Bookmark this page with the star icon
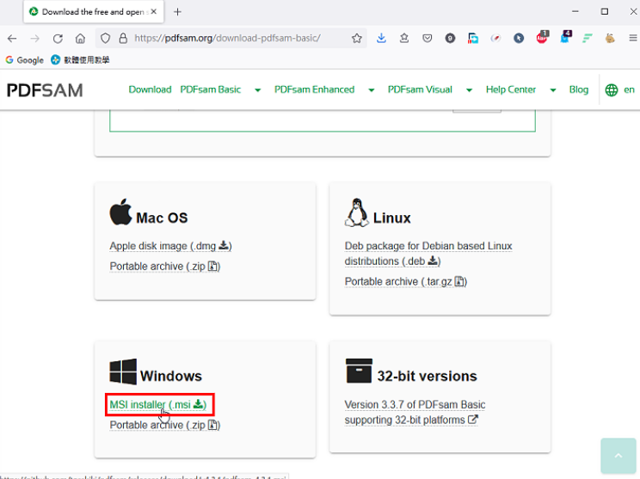 coord(357,39)
